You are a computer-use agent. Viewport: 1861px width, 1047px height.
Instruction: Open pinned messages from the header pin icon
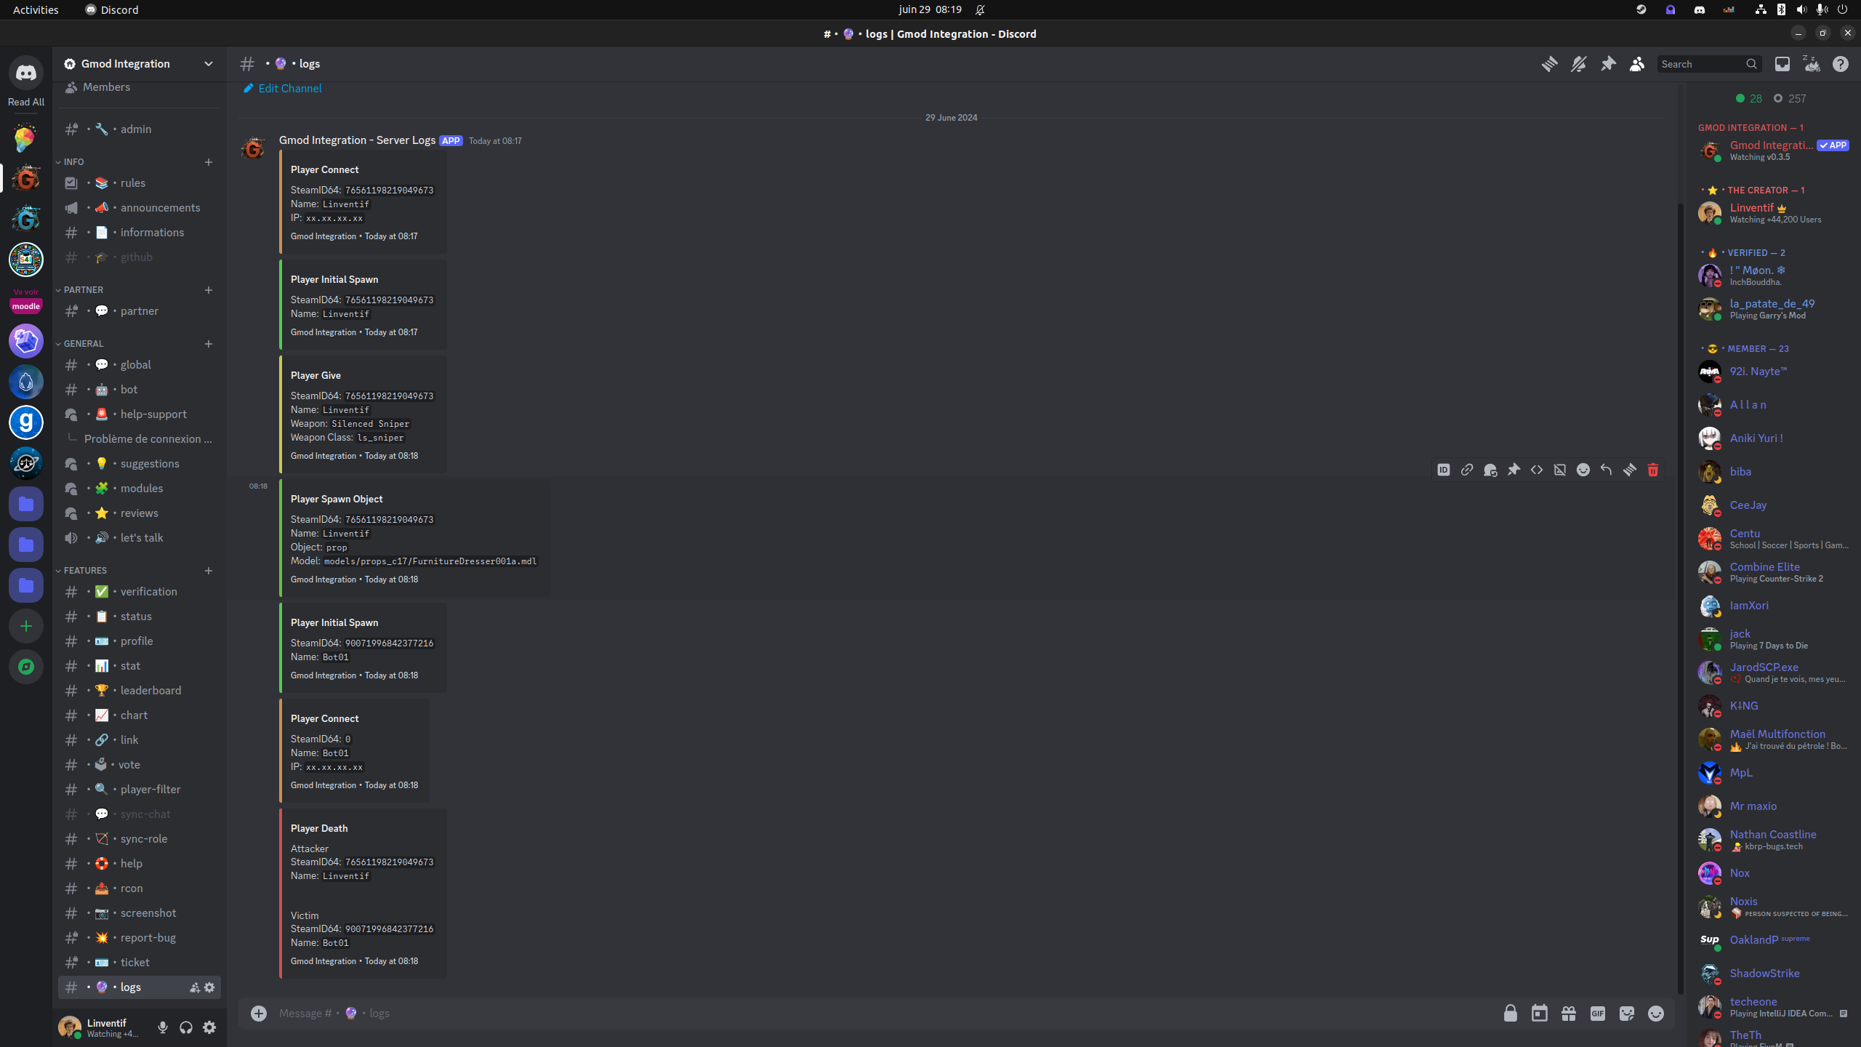(x=1608, y=64)
